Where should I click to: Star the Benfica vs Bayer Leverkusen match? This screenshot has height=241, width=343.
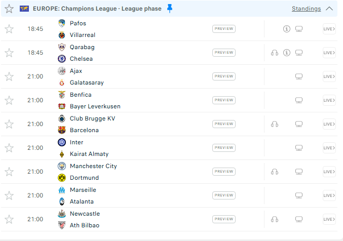(9, 100)
